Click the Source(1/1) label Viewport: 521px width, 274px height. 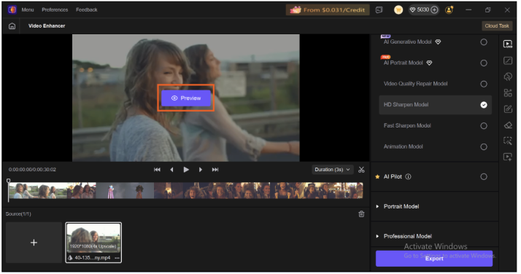(x=18, y=214)
